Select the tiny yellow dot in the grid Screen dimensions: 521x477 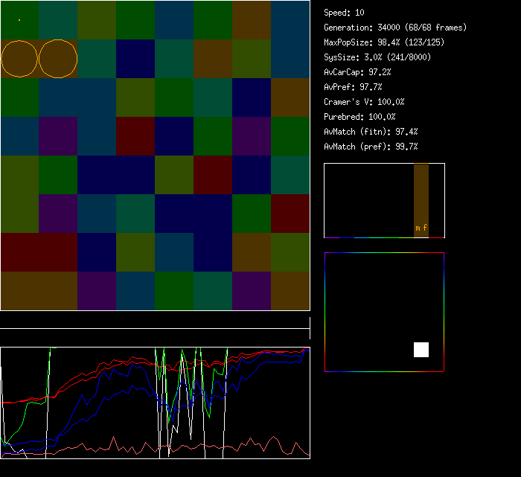point(19,20)
